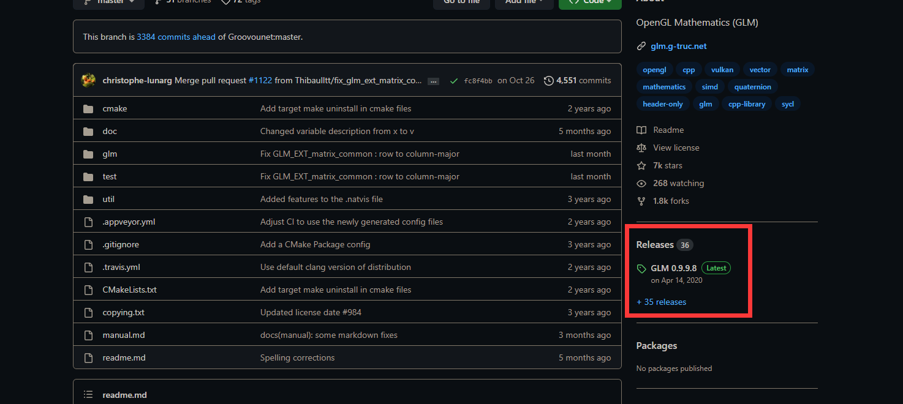Open commit 'Updated license date #984'
Viewport: 903px width, 404px height.
311,312
